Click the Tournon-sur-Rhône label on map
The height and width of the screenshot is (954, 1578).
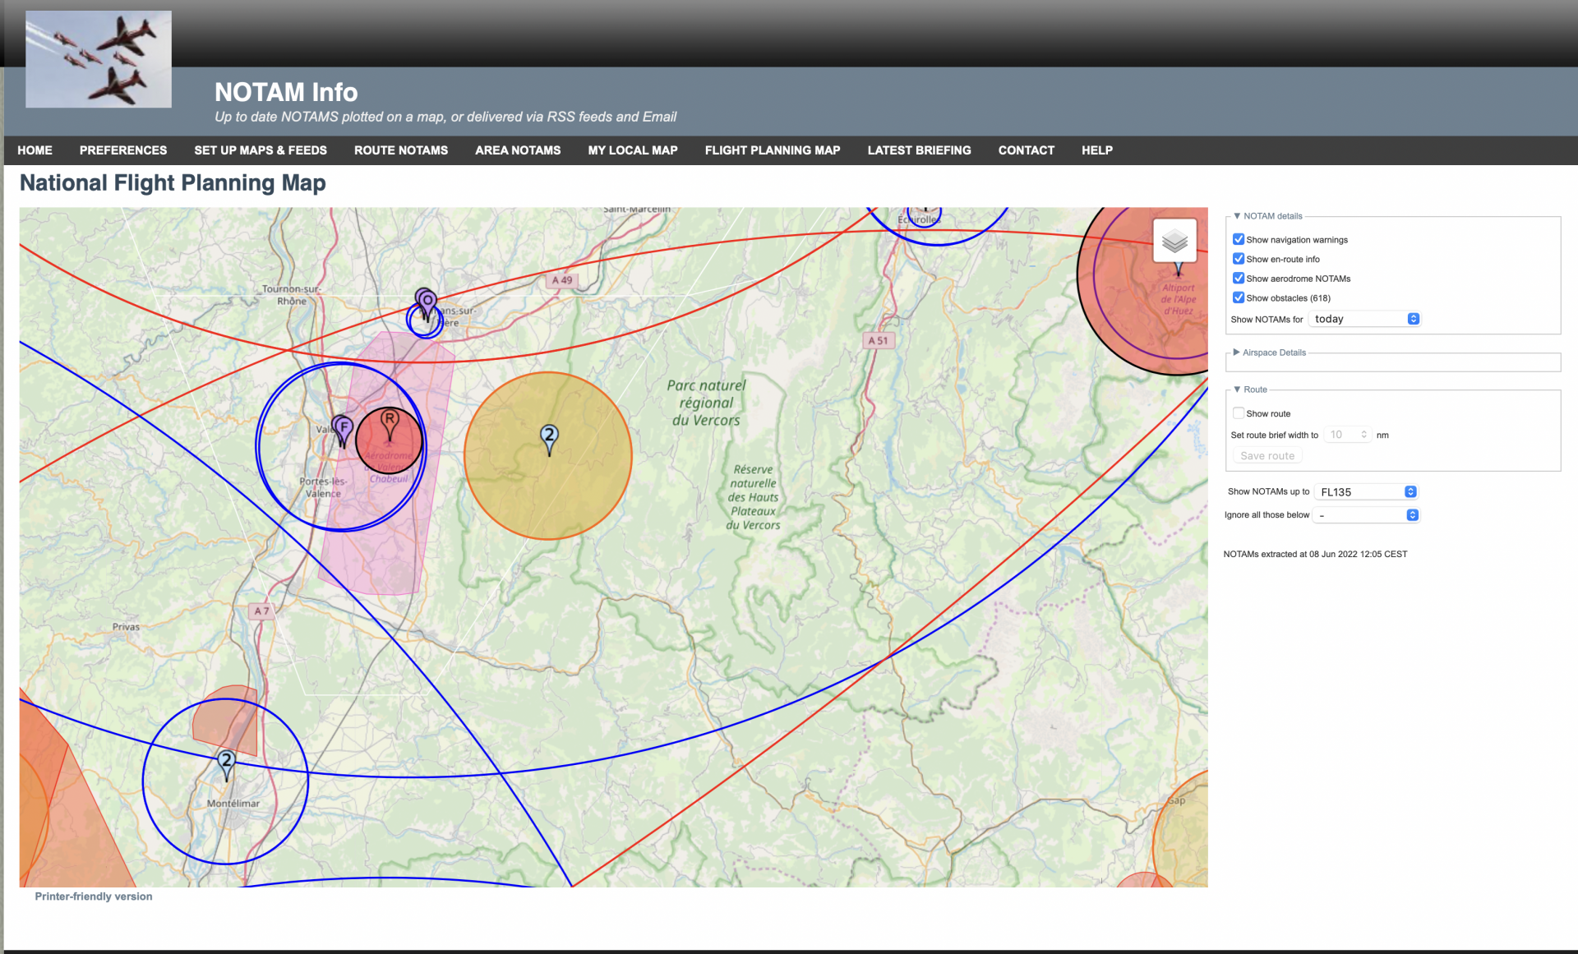[x=291, y=295]
